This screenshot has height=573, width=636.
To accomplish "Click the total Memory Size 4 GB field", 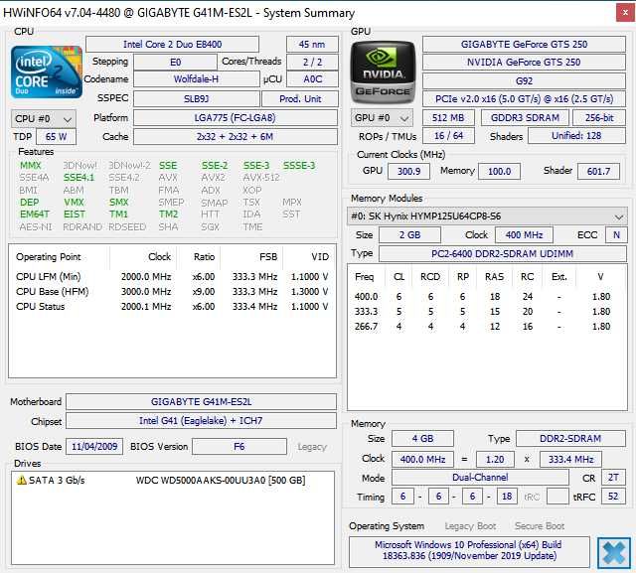I will click(x=422, y=439).
